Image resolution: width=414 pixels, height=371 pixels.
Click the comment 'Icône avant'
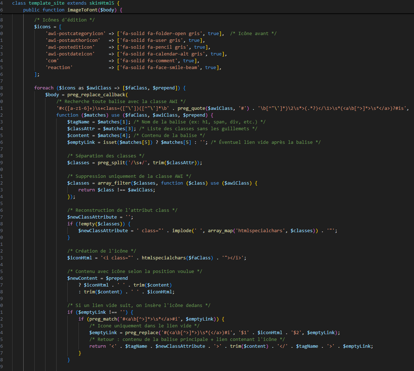tap(253, 34)
